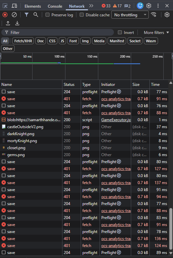Image resolution: width=173 pixels, height=258 pixels.
Task: Open failed save request taking 127 ms
Action: click(x=84, y=169)
